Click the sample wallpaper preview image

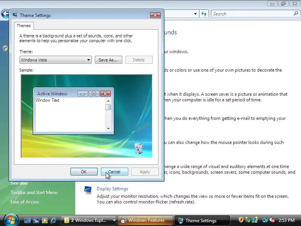pyautogui.click(x=87, y=116)
